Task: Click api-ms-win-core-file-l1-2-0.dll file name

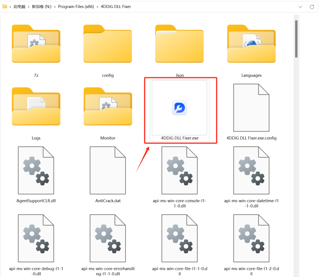Action: pyautogui.click(x=252, y=271)
